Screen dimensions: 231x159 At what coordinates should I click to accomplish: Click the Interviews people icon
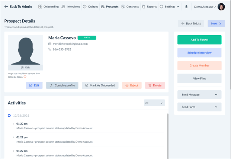pos(63,7)
